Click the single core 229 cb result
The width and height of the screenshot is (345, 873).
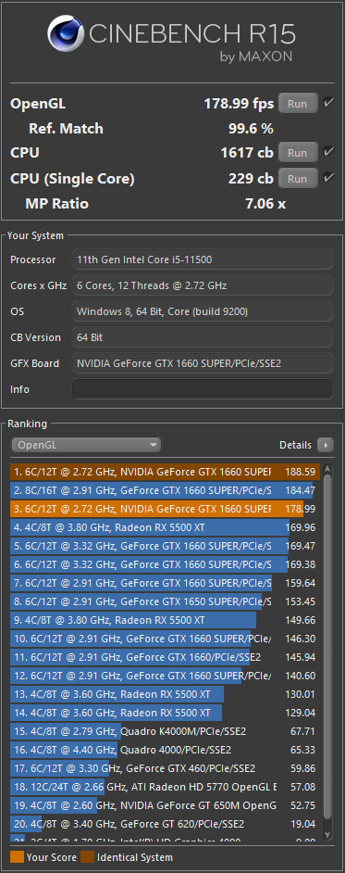coord(251,179)
